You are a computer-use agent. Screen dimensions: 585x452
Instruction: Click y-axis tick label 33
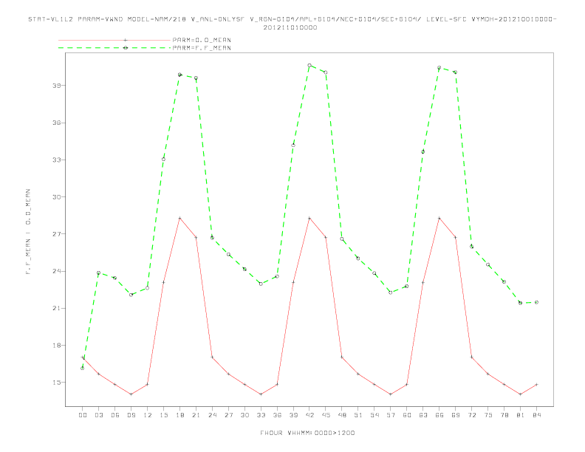click(x=57, y=160)
